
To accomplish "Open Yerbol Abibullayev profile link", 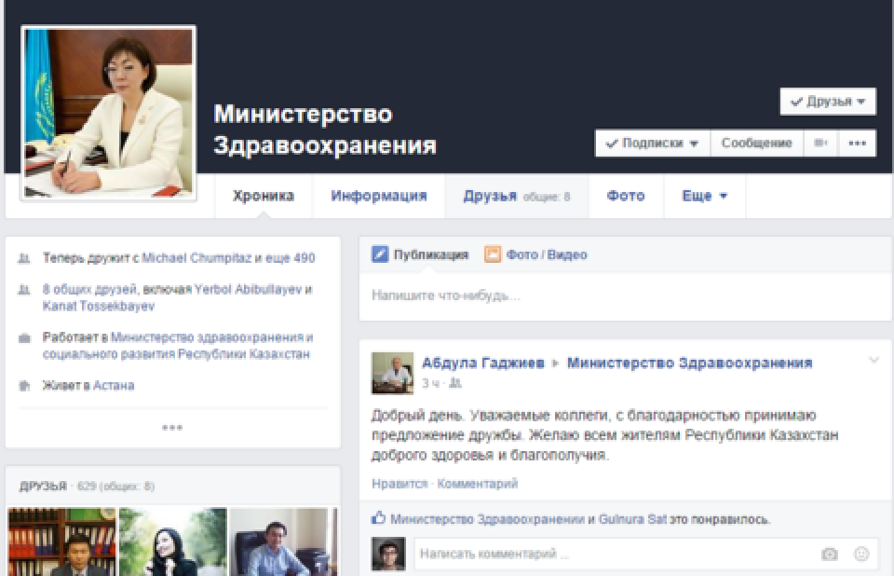I will (x=248, y=289).
